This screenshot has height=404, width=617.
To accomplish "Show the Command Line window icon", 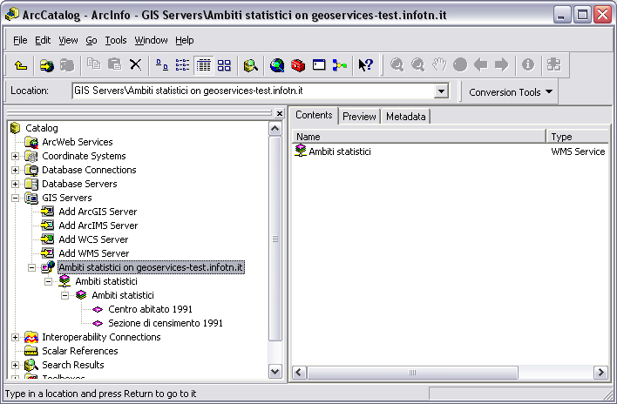I will click(x=319, y=64).
